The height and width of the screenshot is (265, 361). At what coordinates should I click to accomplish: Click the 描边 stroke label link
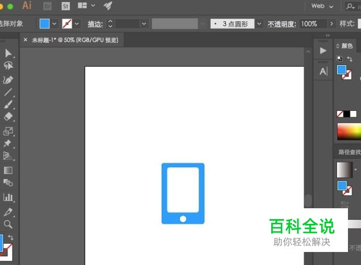pyautogui.click(x=95, y=24)
